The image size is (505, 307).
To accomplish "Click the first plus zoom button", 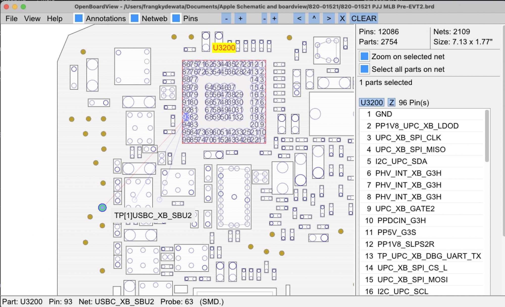I will (x=240, y=18).
